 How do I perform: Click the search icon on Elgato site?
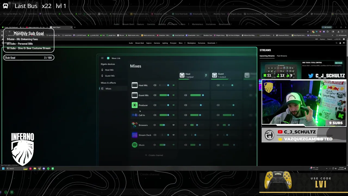[336, 43]
